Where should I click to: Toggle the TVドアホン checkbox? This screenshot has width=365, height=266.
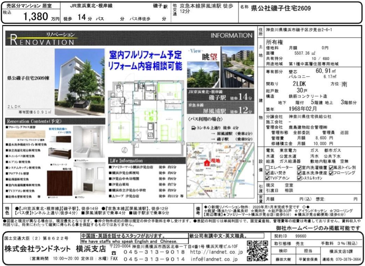pyautogui.click(x=268, y=178)
